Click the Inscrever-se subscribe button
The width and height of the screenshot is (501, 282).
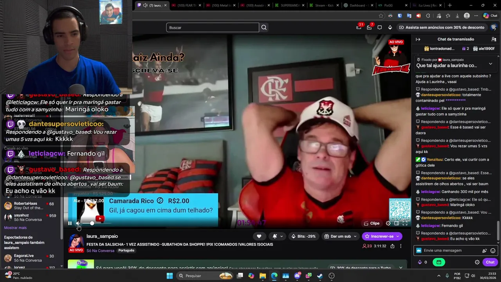coord(382,236)
